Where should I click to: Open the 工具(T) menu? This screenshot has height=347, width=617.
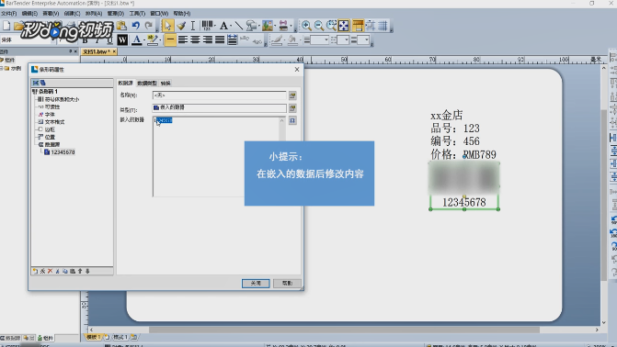click(137, 14)
